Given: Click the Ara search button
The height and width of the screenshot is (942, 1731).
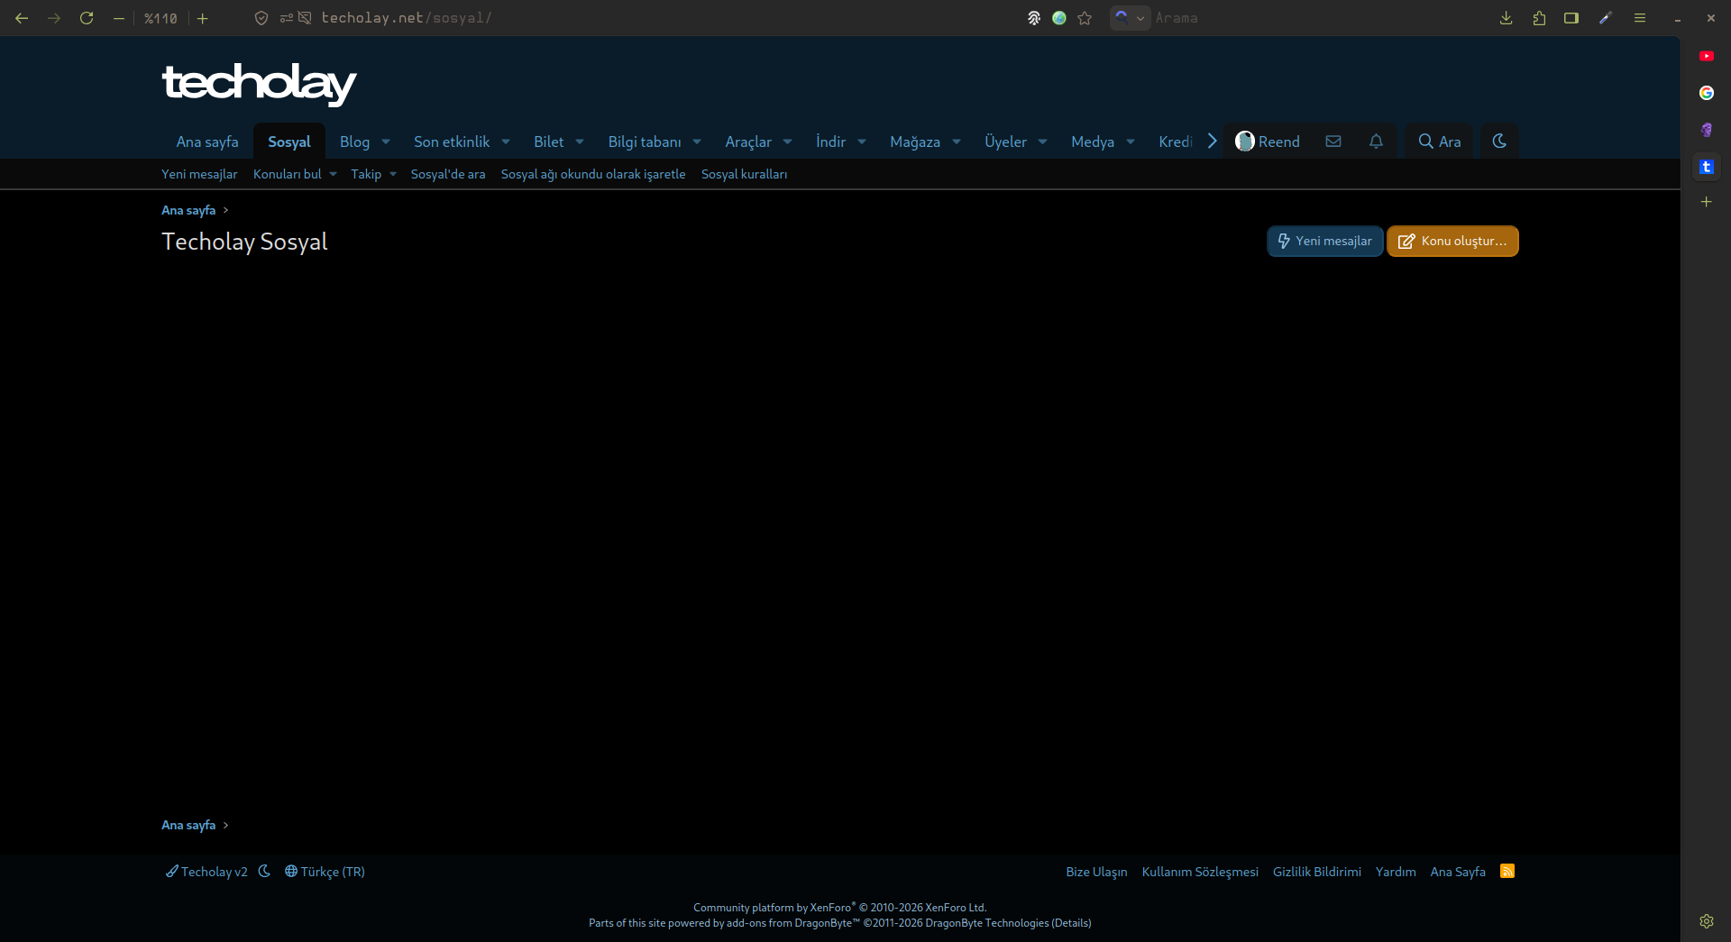Looking at the screenshot, I should pos(1440,142).
